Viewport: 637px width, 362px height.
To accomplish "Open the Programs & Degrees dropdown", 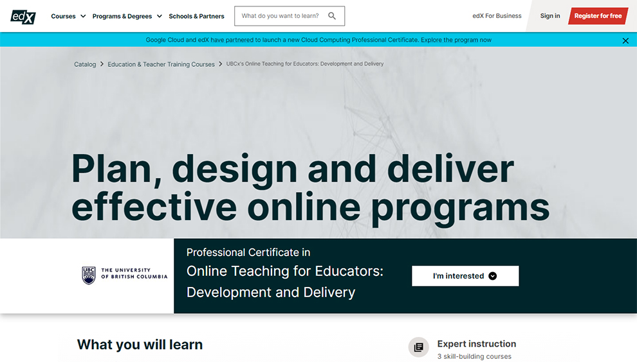I will pos(127,16).
